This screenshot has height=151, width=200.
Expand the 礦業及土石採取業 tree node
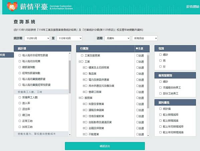click(x=84, y=67)
